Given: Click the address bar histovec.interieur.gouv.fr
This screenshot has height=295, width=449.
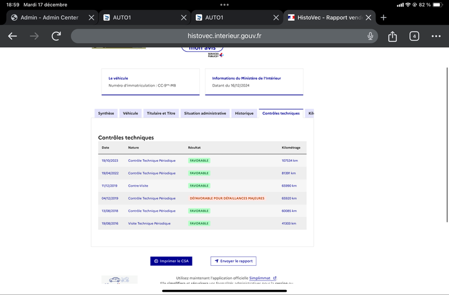Looking at the screenshot, I should 224,36.
